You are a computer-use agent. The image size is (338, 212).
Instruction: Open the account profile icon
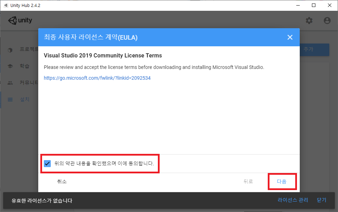(327, 21)
